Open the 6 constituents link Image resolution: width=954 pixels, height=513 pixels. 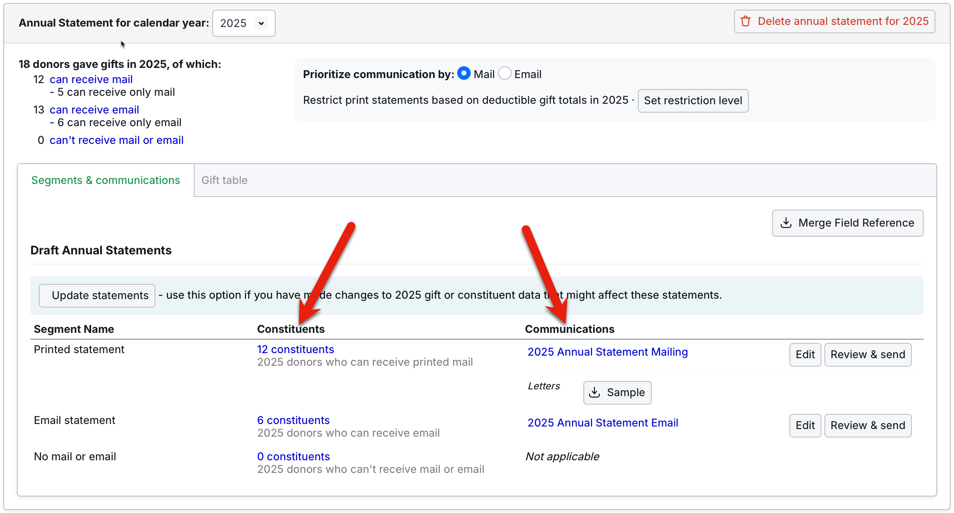[x=293, y=420]
